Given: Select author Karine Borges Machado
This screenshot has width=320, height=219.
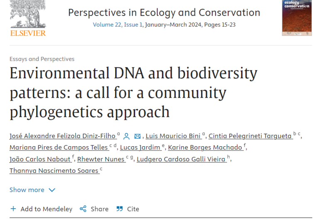Looking at the screenshot, I should 205,148.
